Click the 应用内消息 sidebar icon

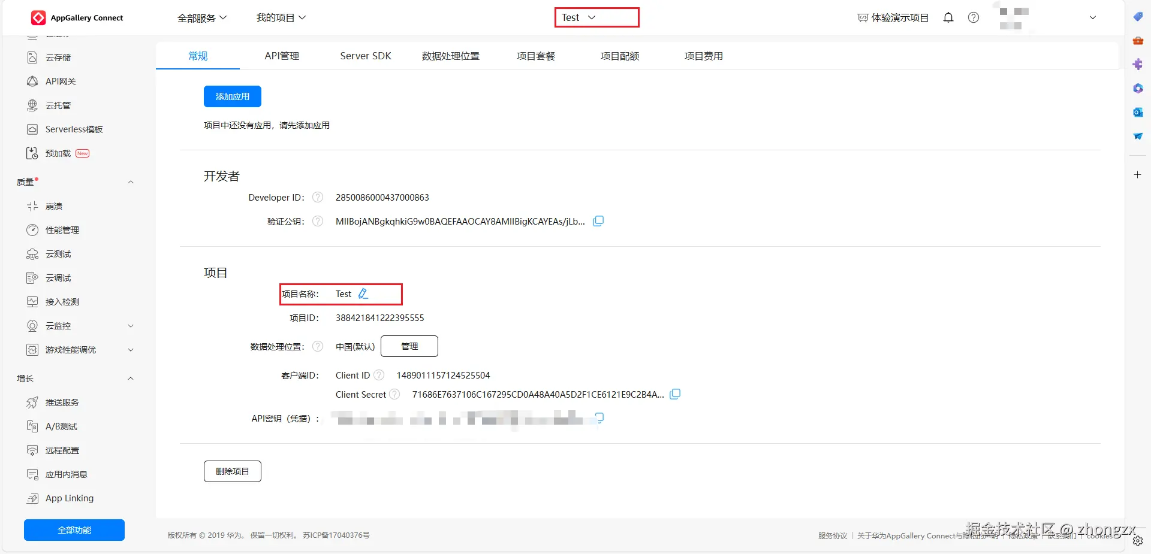(x=32, y=474)
